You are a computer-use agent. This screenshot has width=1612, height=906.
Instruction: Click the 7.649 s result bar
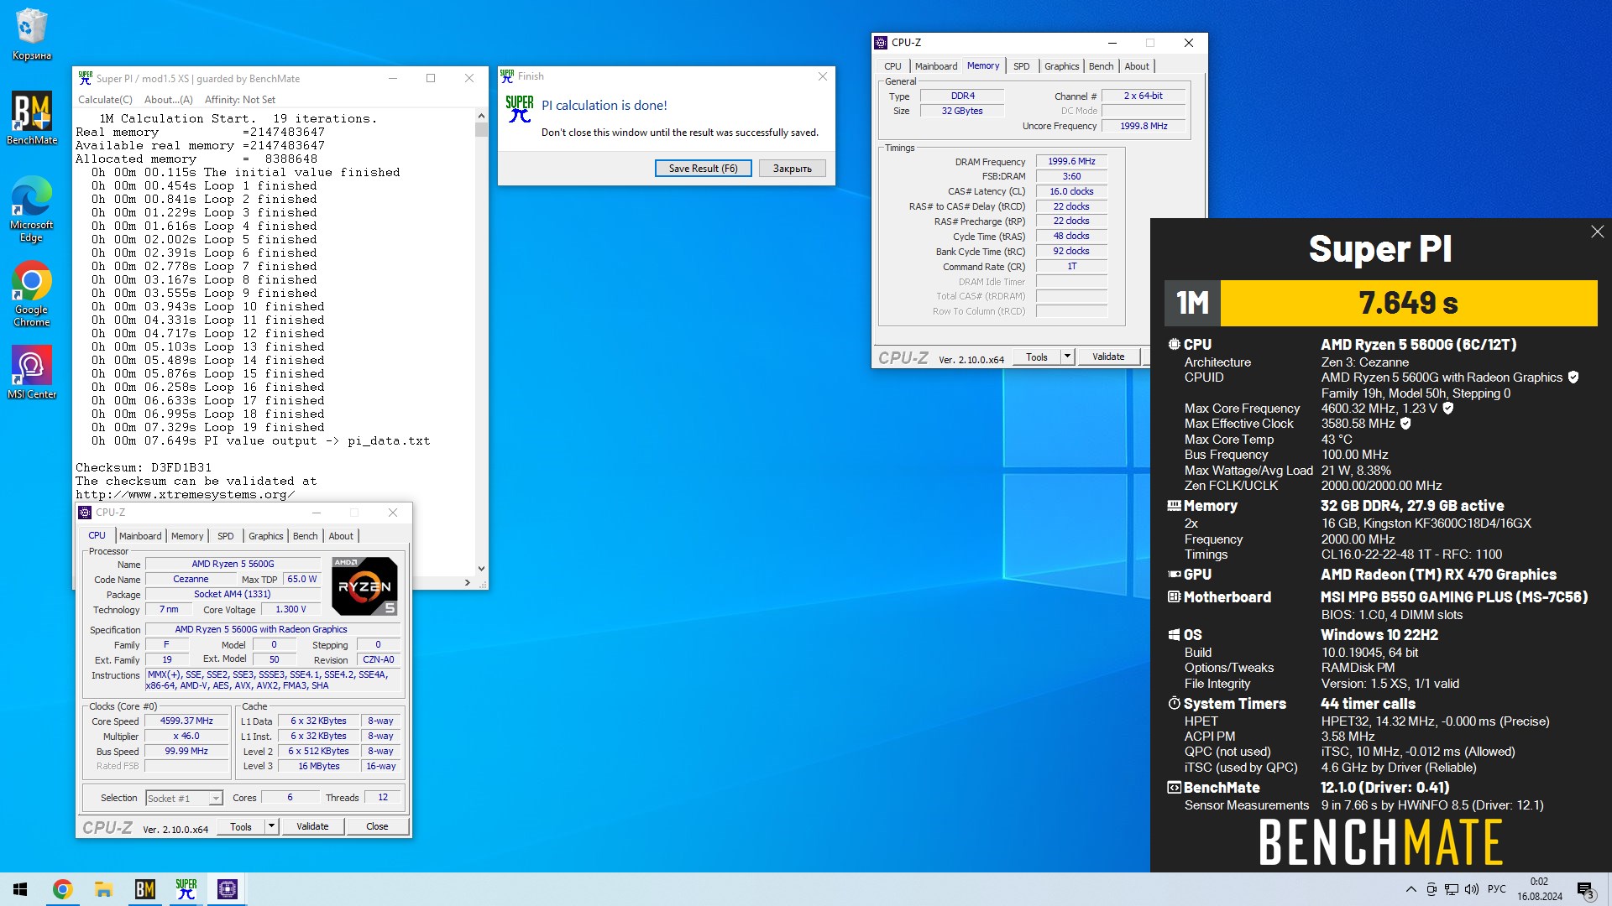pyautogui.click(x=1408, y=303)
